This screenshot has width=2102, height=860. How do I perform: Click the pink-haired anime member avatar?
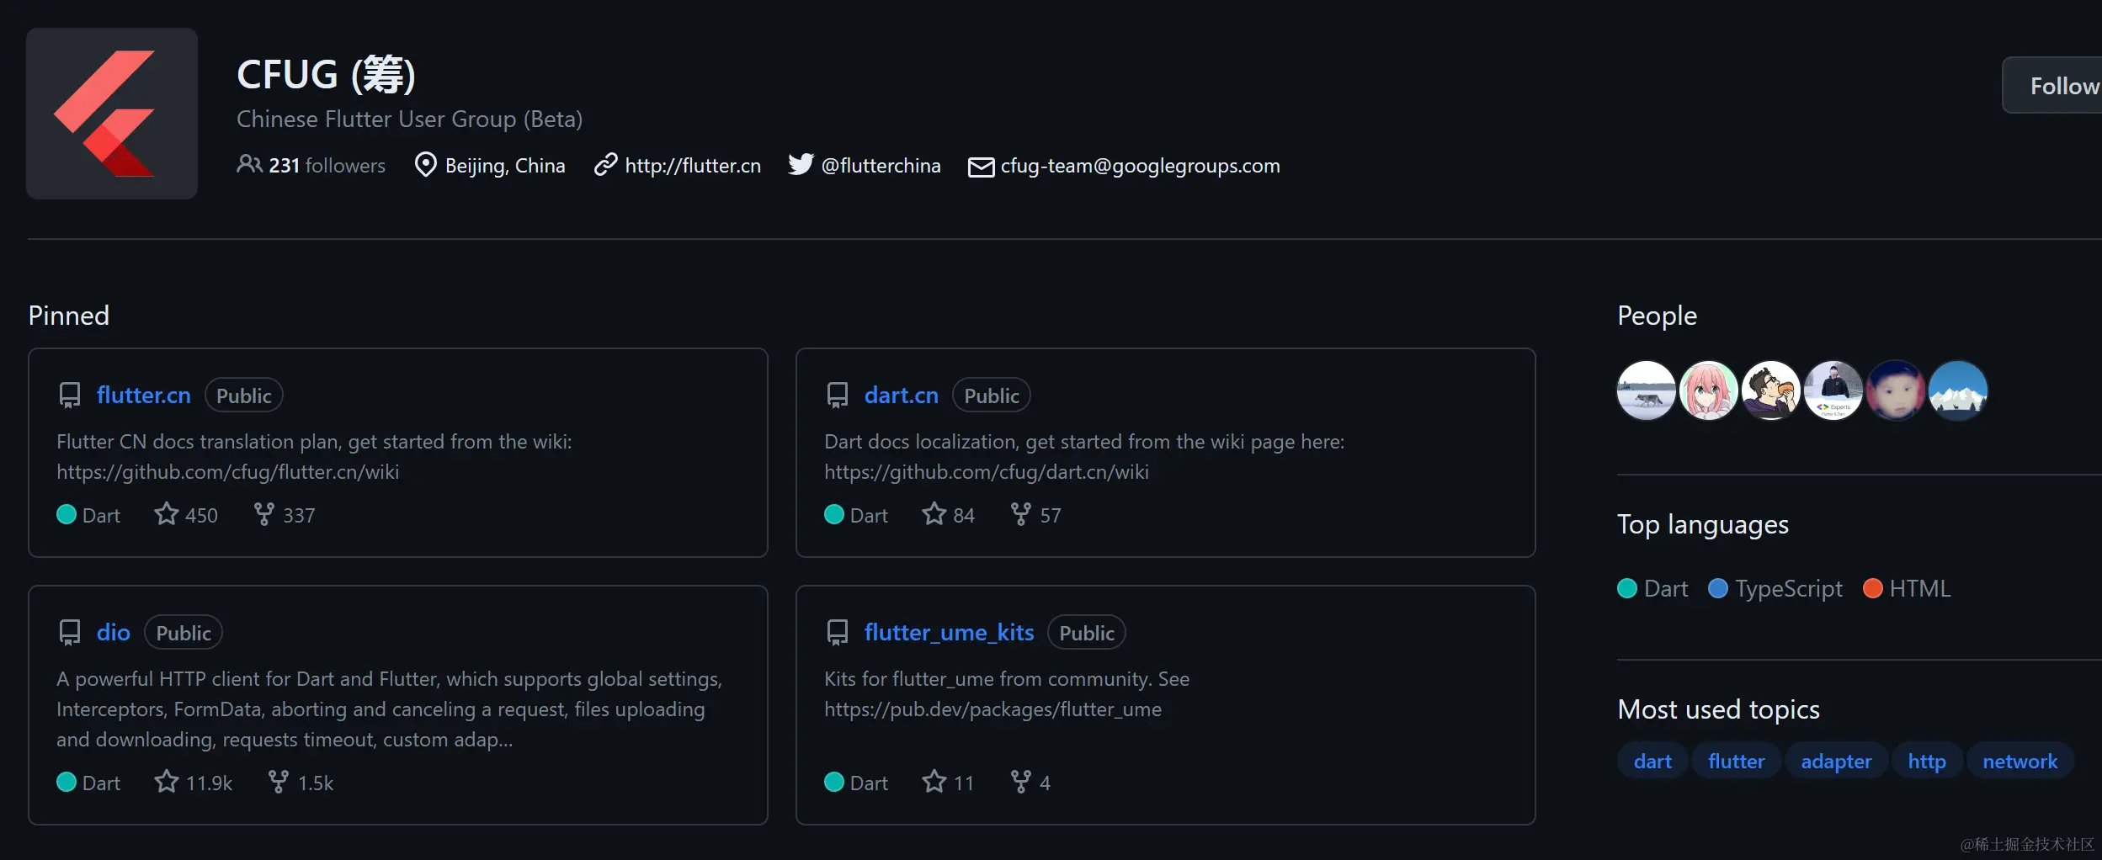click(1709, 390)
